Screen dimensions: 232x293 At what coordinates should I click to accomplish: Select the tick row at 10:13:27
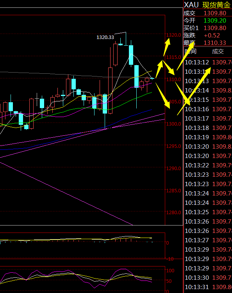point(208,240)
